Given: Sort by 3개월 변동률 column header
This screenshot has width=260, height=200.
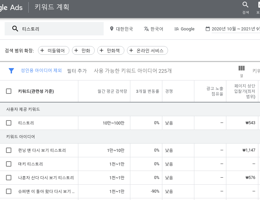Looking at the screenshot, I should tap(148, 91).
